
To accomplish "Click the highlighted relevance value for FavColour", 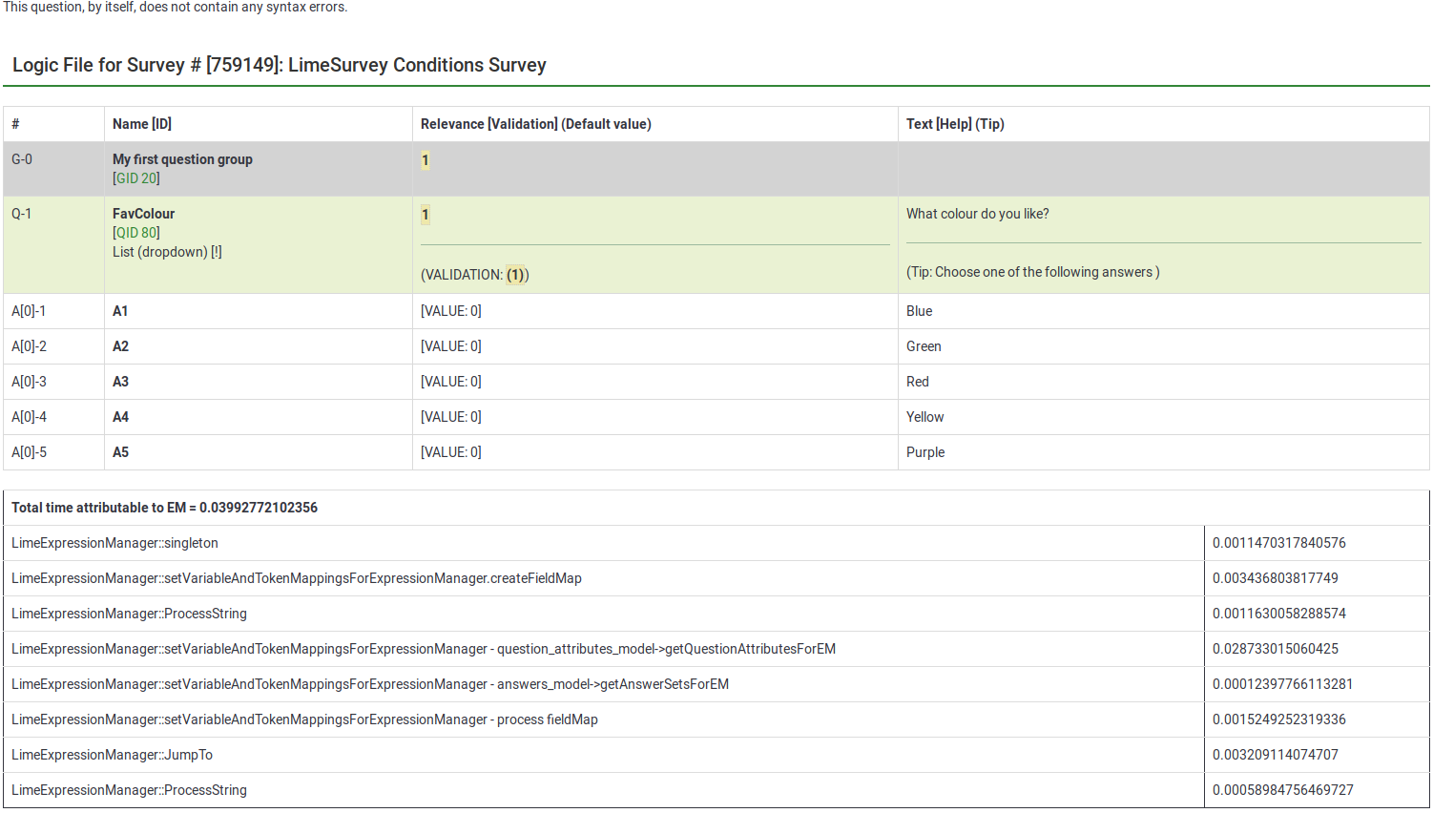I will point(426,215).
